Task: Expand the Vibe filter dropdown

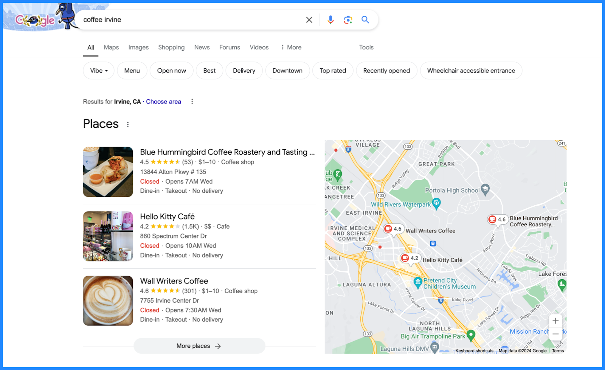Action: (x=99, y=71)
